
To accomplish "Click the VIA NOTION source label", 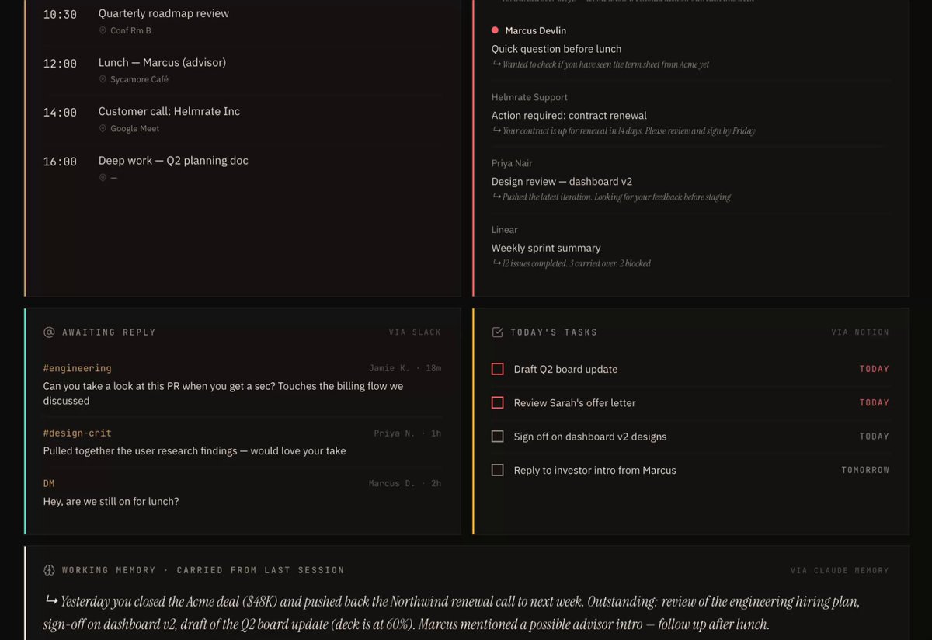I will (x=860, y=332).
